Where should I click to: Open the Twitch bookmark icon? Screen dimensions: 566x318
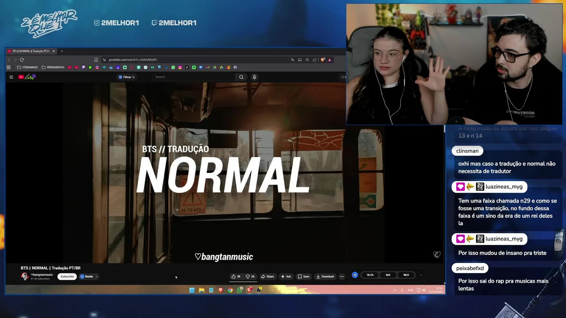[x=83, y=67]
